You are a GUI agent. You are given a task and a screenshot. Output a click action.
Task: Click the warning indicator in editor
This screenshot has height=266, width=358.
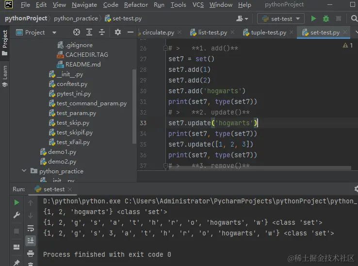347,45
